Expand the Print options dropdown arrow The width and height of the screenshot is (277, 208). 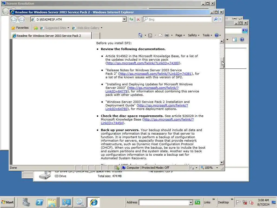click(172, 35)
